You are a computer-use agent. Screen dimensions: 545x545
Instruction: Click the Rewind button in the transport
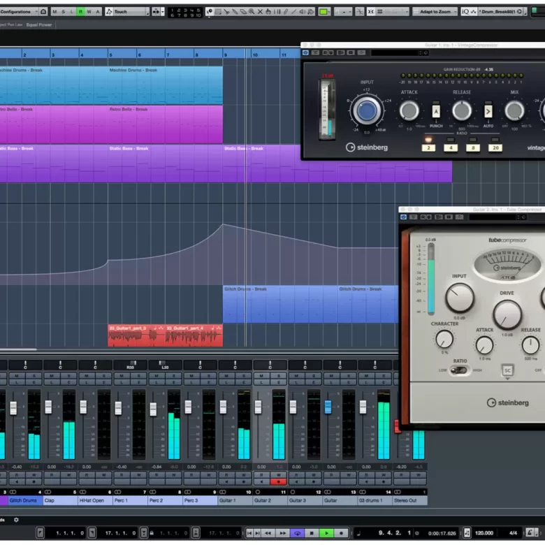268,533
